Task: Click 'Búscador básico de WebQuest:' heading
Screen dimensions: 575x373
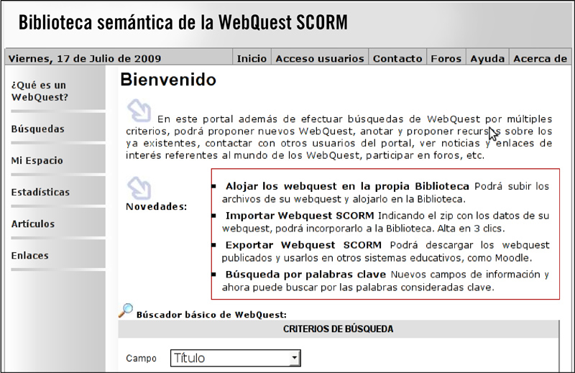Action: coord(211,315)
